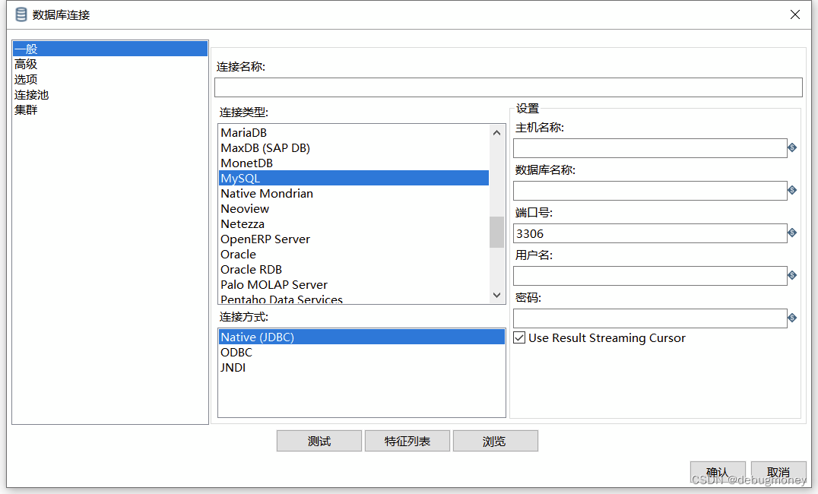Screen dimensions: 818x494
Task: Click variable icon beside 主机名称 field
Action: coord(792,147)
